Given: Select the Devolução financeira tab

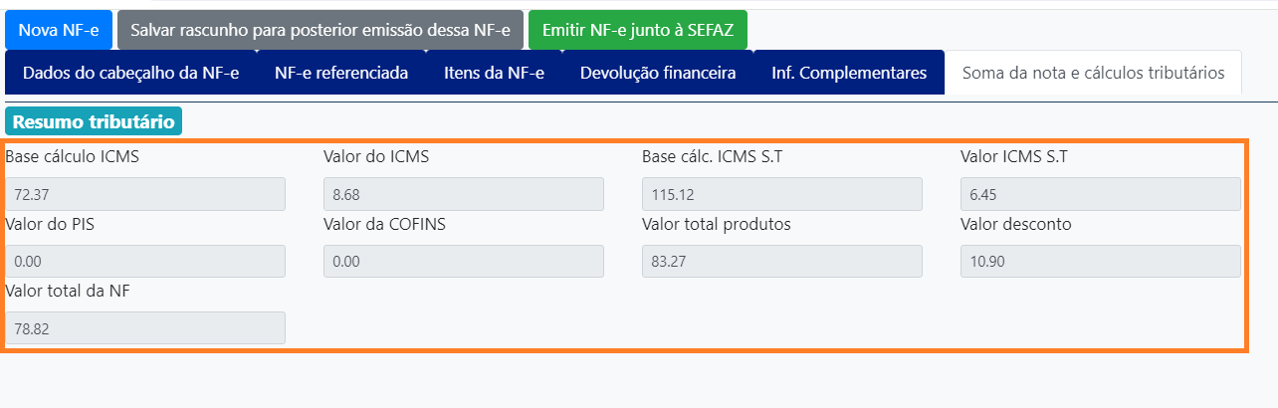Looking at the screenshot, I should (x=658, y=74).
